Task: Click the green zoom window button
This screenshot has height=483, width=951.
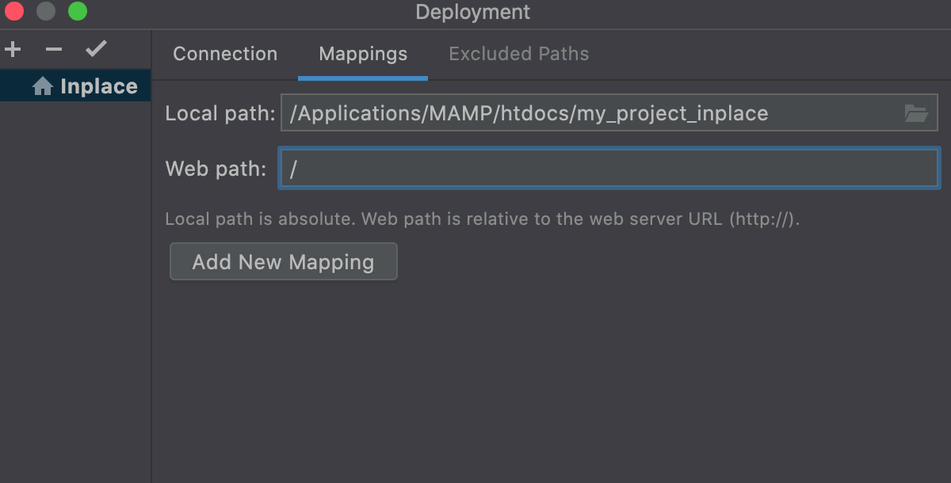Action: tap(77, 12)
